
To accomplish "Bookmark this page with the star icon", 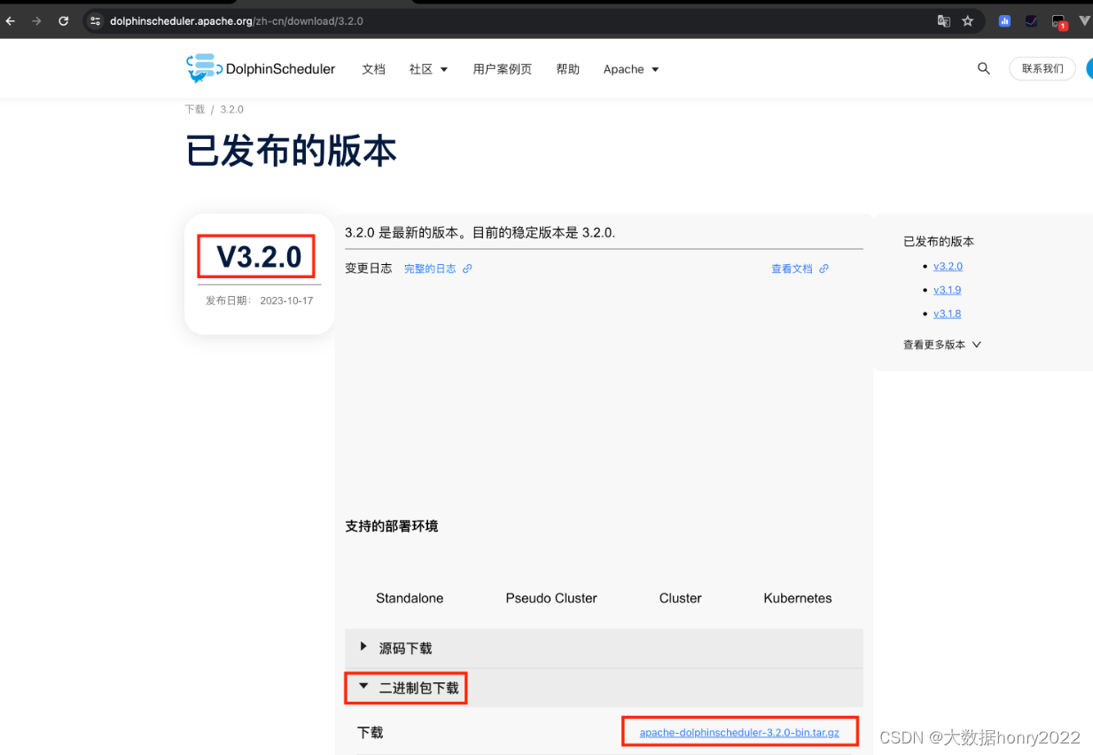I will [x=968, y=20].
